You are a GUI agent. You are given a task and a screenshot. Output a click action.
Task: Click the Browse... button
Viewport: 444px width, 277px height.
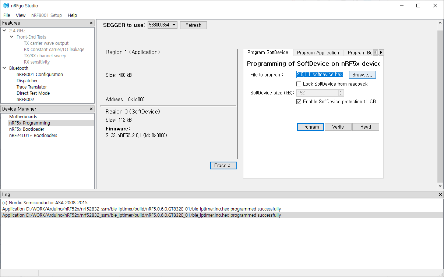point(362,75)
